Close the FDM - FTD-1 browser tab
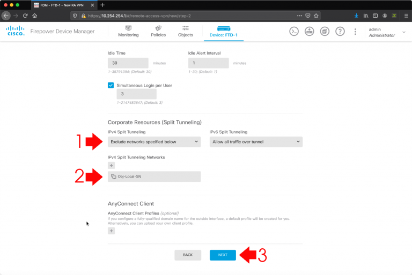412x275 pixels. 92,5
